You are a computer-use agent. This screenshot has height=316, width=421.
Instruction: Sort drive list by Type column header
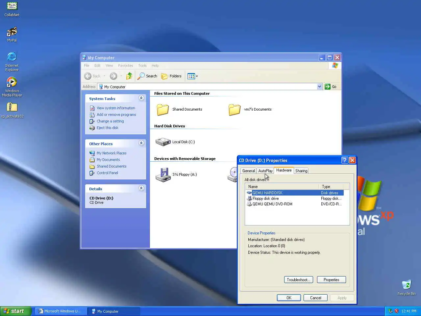[331, 187]
